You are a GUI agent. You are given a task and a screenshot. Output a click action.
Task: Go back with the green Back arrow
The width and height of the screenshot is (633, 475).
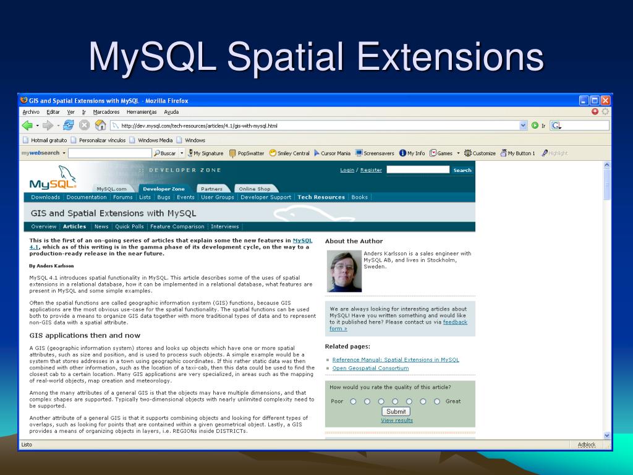[27, 126]
